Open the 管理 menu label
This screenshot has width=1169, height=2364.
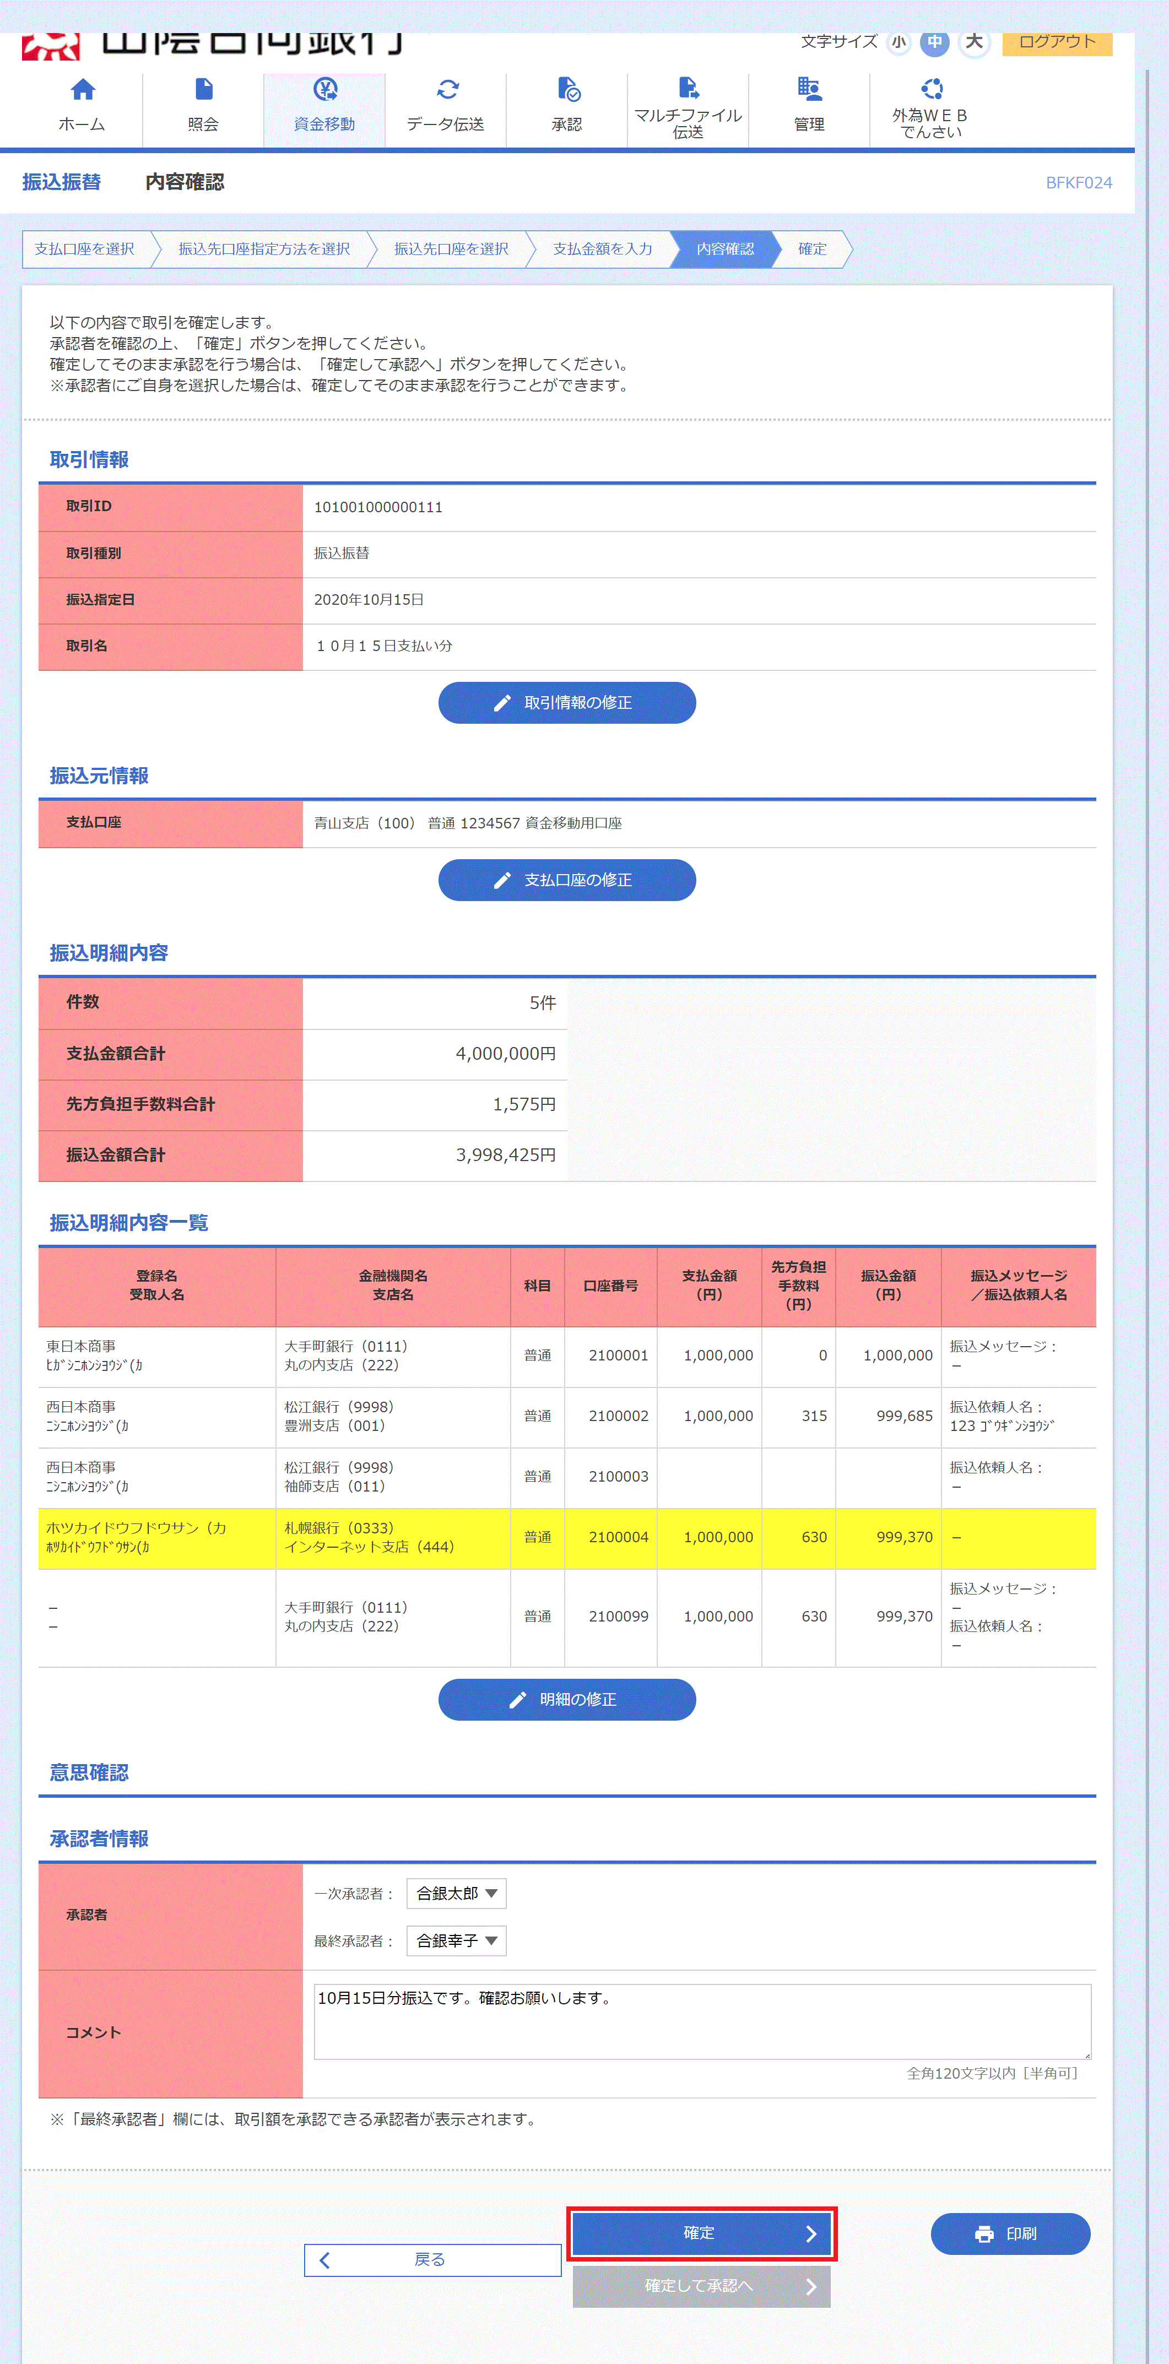click(809, 124)
